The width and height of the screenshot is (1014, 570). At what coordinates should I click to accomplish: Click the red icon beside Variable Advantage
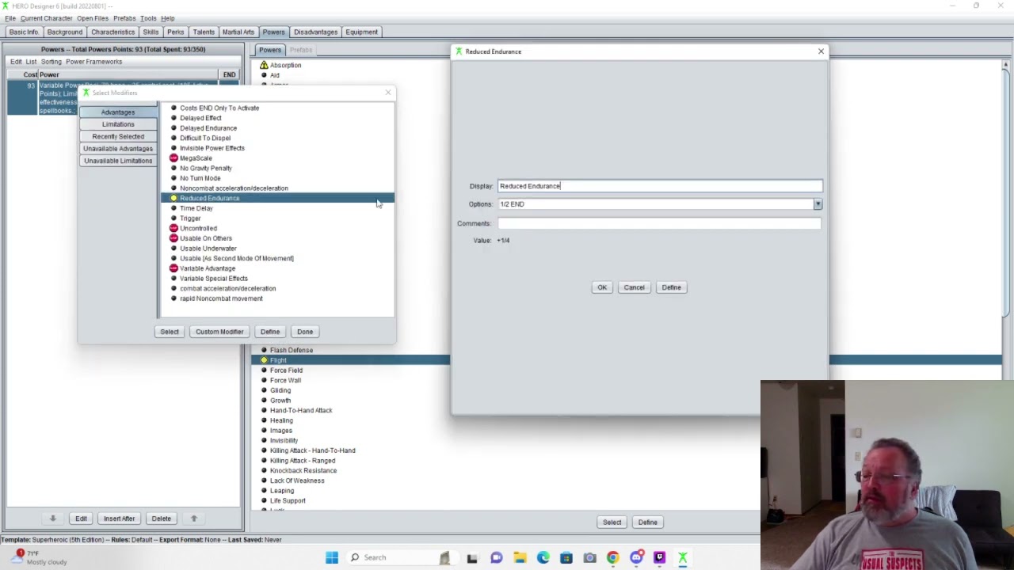pos(173,268)
